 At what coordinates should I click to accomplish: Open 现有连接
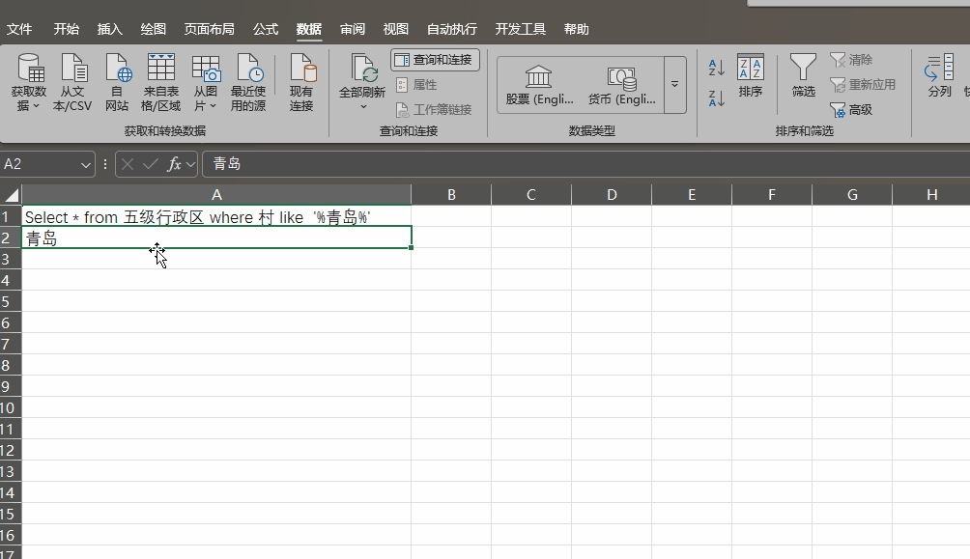tap(301, 82)
